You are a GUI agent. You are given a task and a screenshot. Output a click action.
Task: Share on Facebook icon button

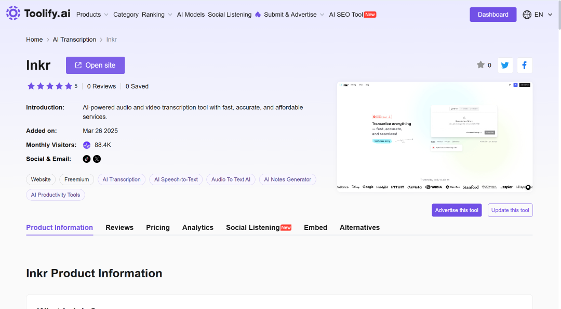point(525,65)
